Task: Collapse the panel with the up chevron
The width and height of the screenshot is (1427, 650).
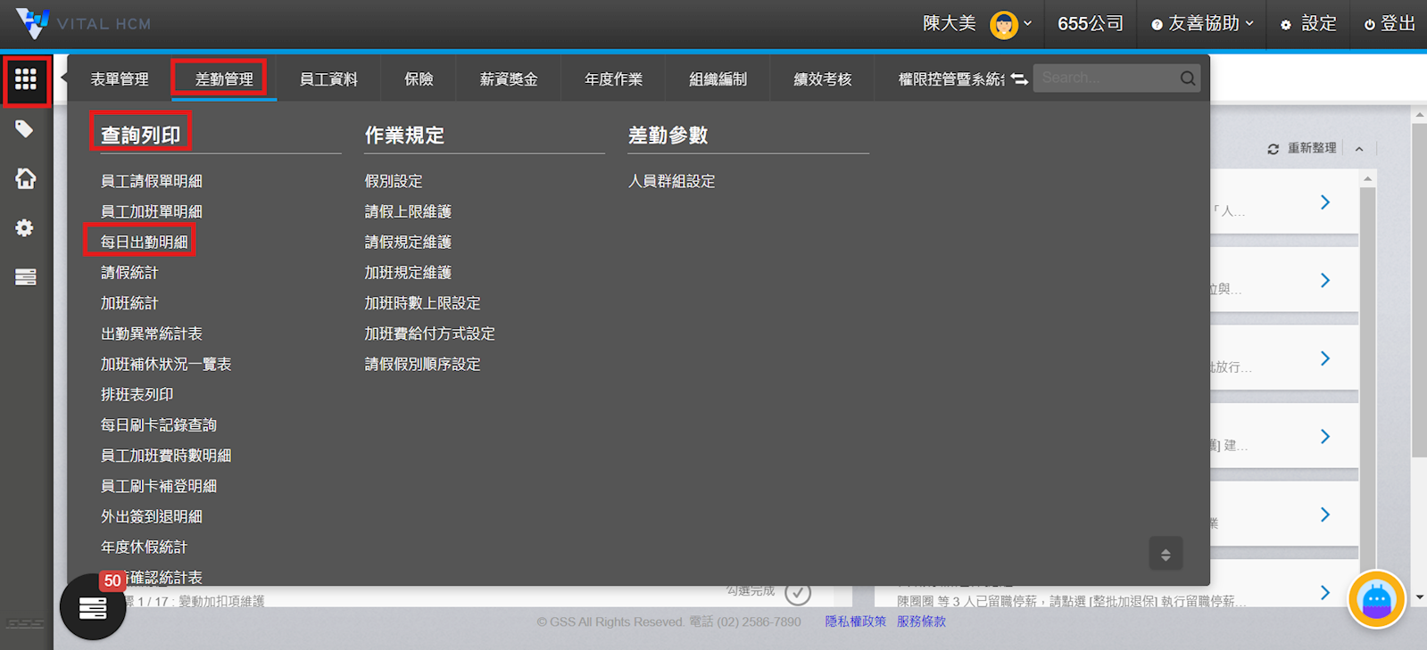Action: pyautogui.click(x=1359, y=149)
